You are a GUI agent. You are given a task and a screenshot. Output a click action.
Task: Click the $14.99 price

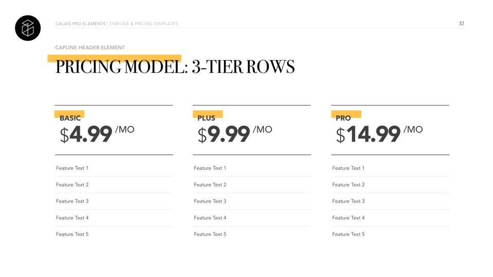pos(368,135)
